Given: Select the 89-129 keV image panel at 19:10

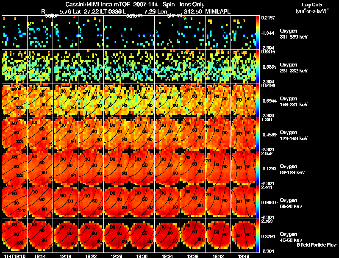Looking at the screenshot, I should [15, 168].
